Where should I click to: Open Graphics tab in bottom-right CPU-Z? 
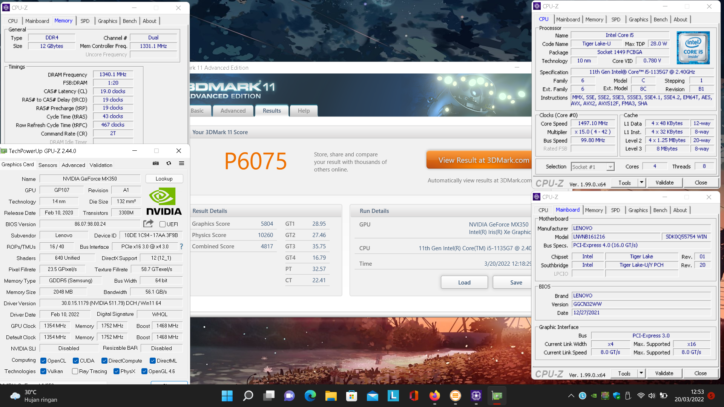point(638,210)
